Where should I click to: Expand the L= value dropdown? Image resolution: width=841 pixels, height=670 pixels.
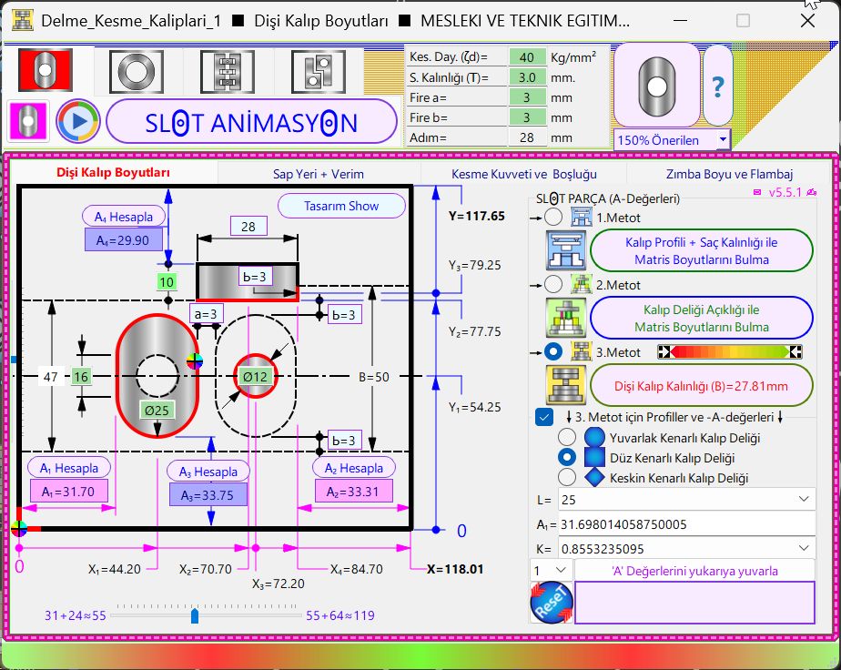804,499
